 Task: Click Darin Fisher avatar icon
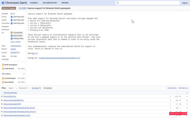click(12, 36)
